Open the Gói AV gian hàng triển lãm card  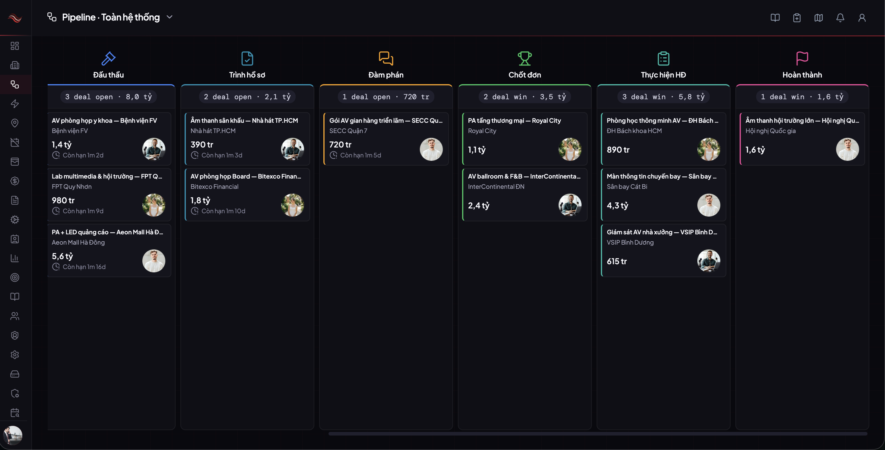[386, 139]
